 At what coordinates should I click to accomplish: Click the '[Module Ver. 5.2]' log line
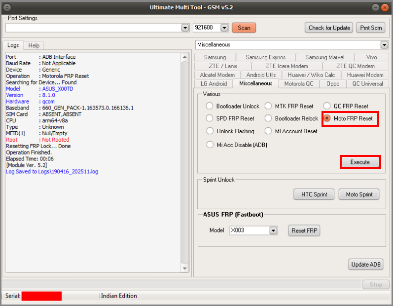(27, 165)
